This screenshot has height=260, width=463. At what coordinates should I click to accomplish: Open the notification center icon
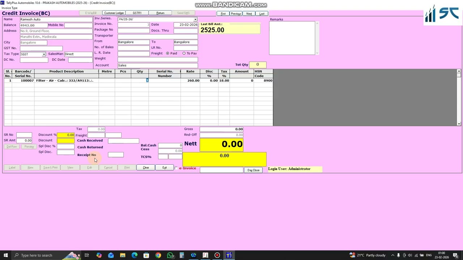(455, 255)
